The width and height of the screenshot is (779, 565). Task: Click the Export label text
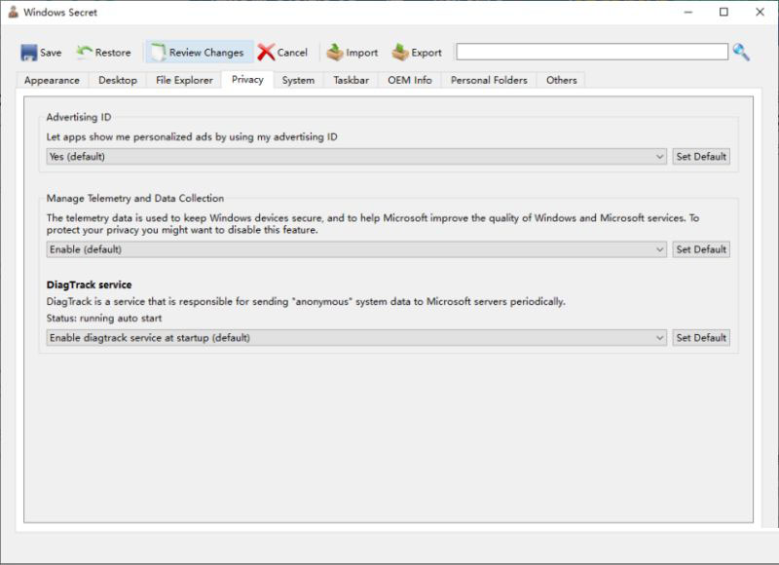[427, 53]
